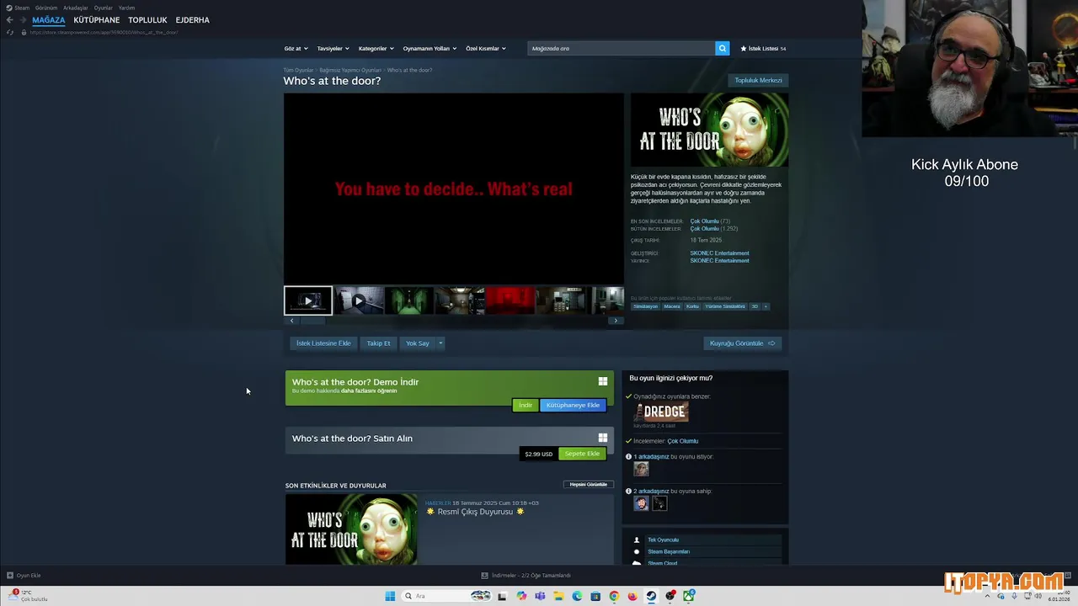Click the weather widget on the taskbar
Image resolution: width=1078 pixels, height=606 pixels.
click(x=27, y=596)
